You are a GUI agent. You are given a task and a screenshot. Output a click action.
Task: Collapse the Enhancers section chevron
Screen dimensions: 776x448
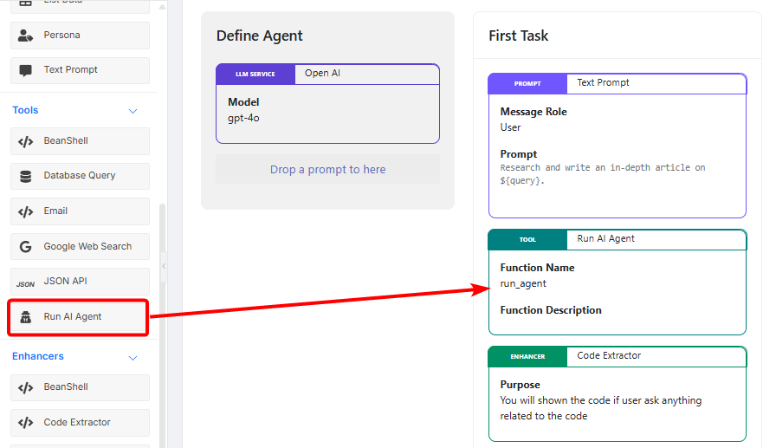[x=133, y=357]
